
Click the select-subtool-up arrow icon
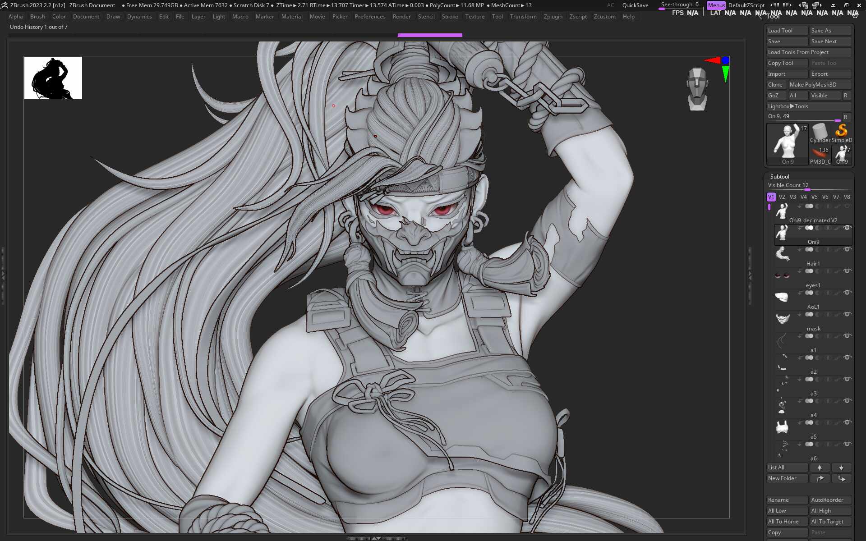point(820,468)
